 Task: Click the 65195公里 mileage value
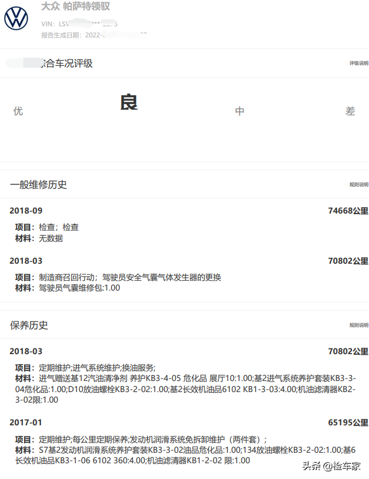[x=348, y=422]
